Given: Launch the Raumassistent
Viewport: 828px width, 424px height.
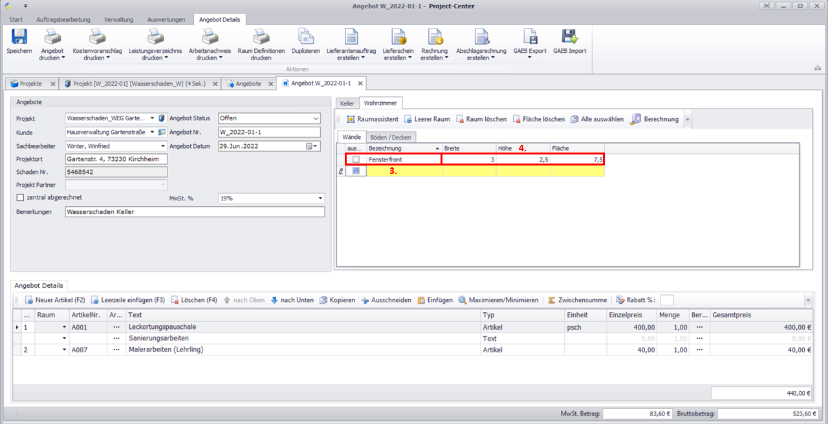Looking at the screenshot, I should 351,120.
